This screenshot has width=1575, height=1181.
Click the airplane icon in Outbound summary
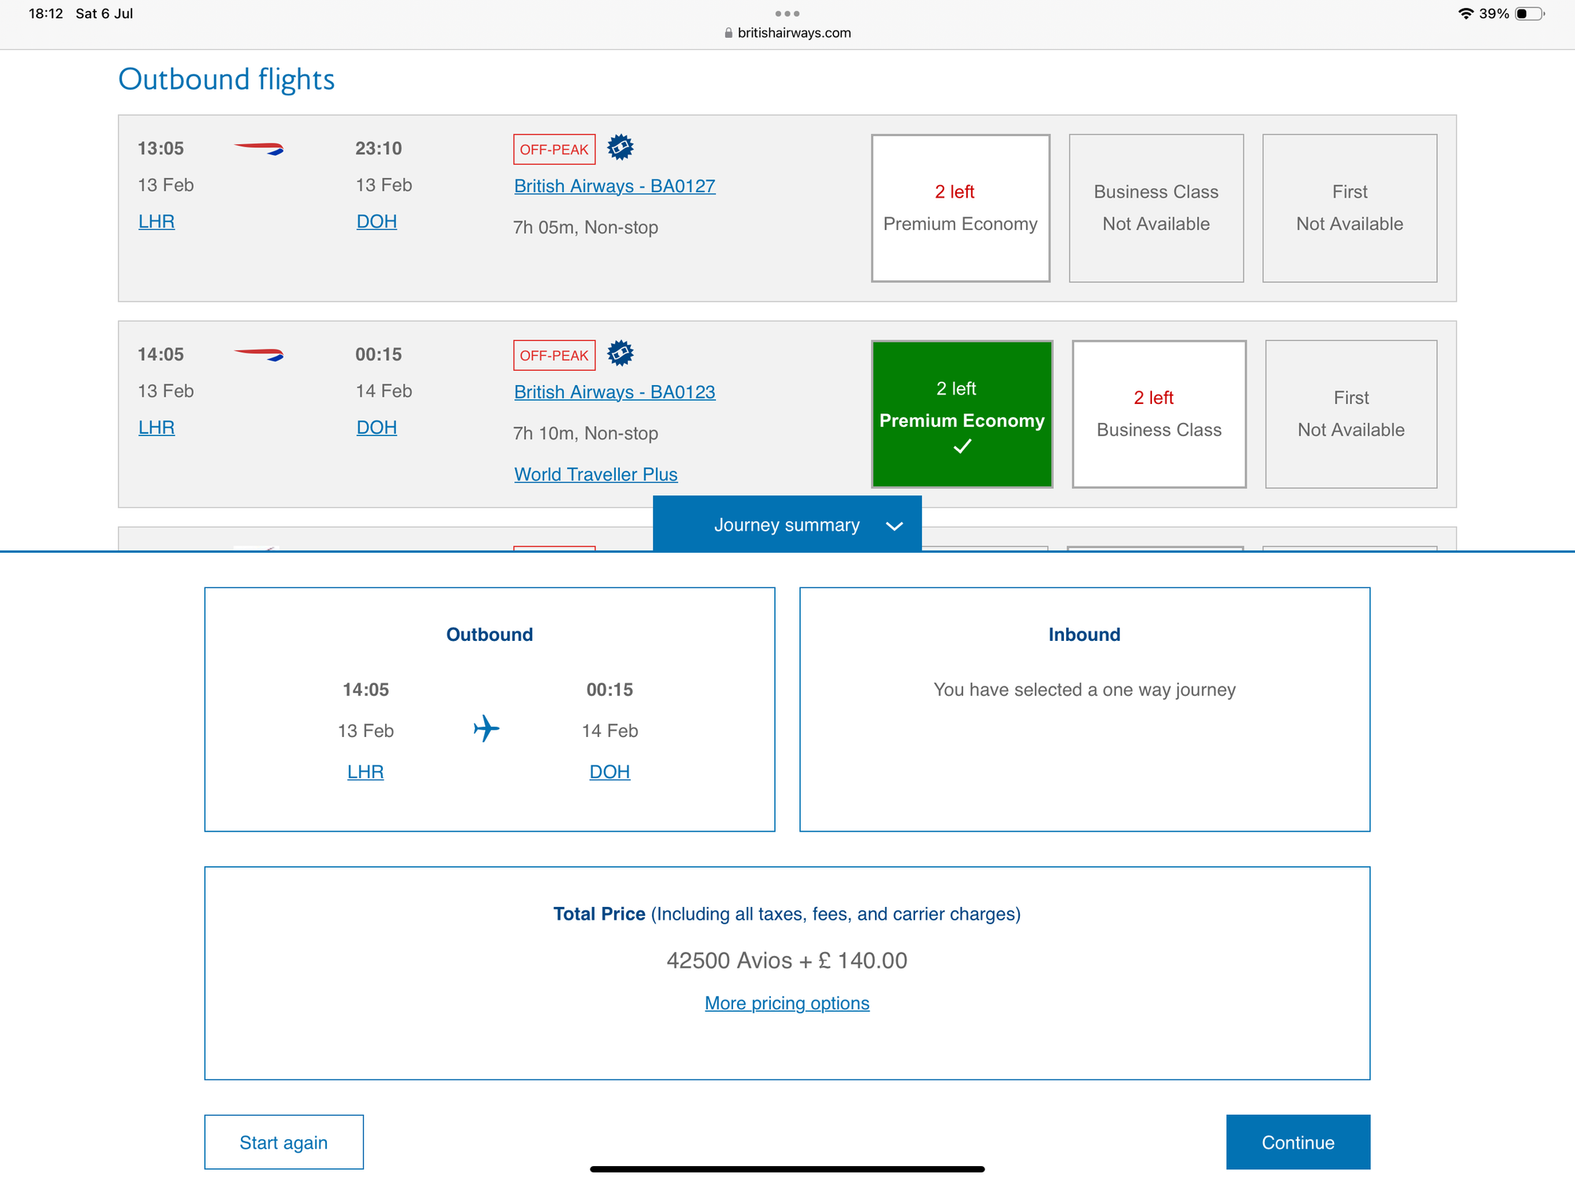[x=487, y=729]
